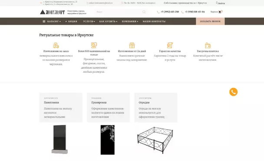The width and height of the screenshot is (264, 161).
Task: Click the location pin icon in top bar
Action: pos(41,3)
